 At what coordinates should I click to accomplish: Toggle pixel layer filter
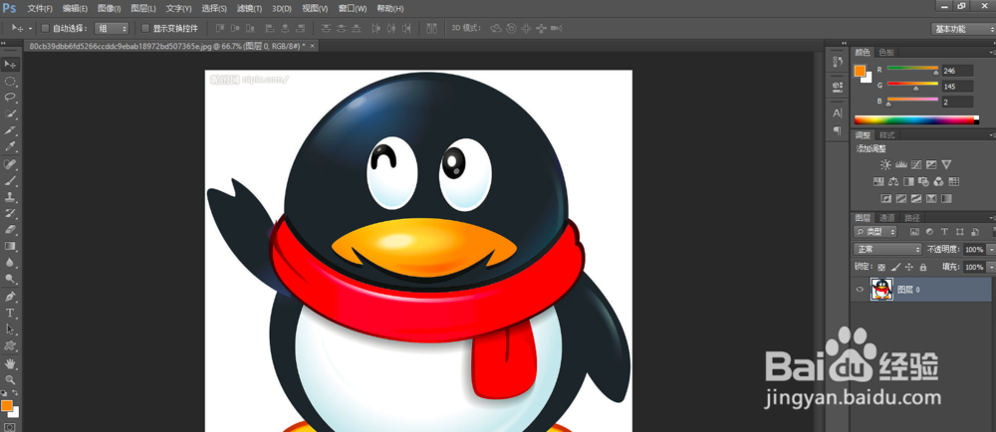click(914, 232)
